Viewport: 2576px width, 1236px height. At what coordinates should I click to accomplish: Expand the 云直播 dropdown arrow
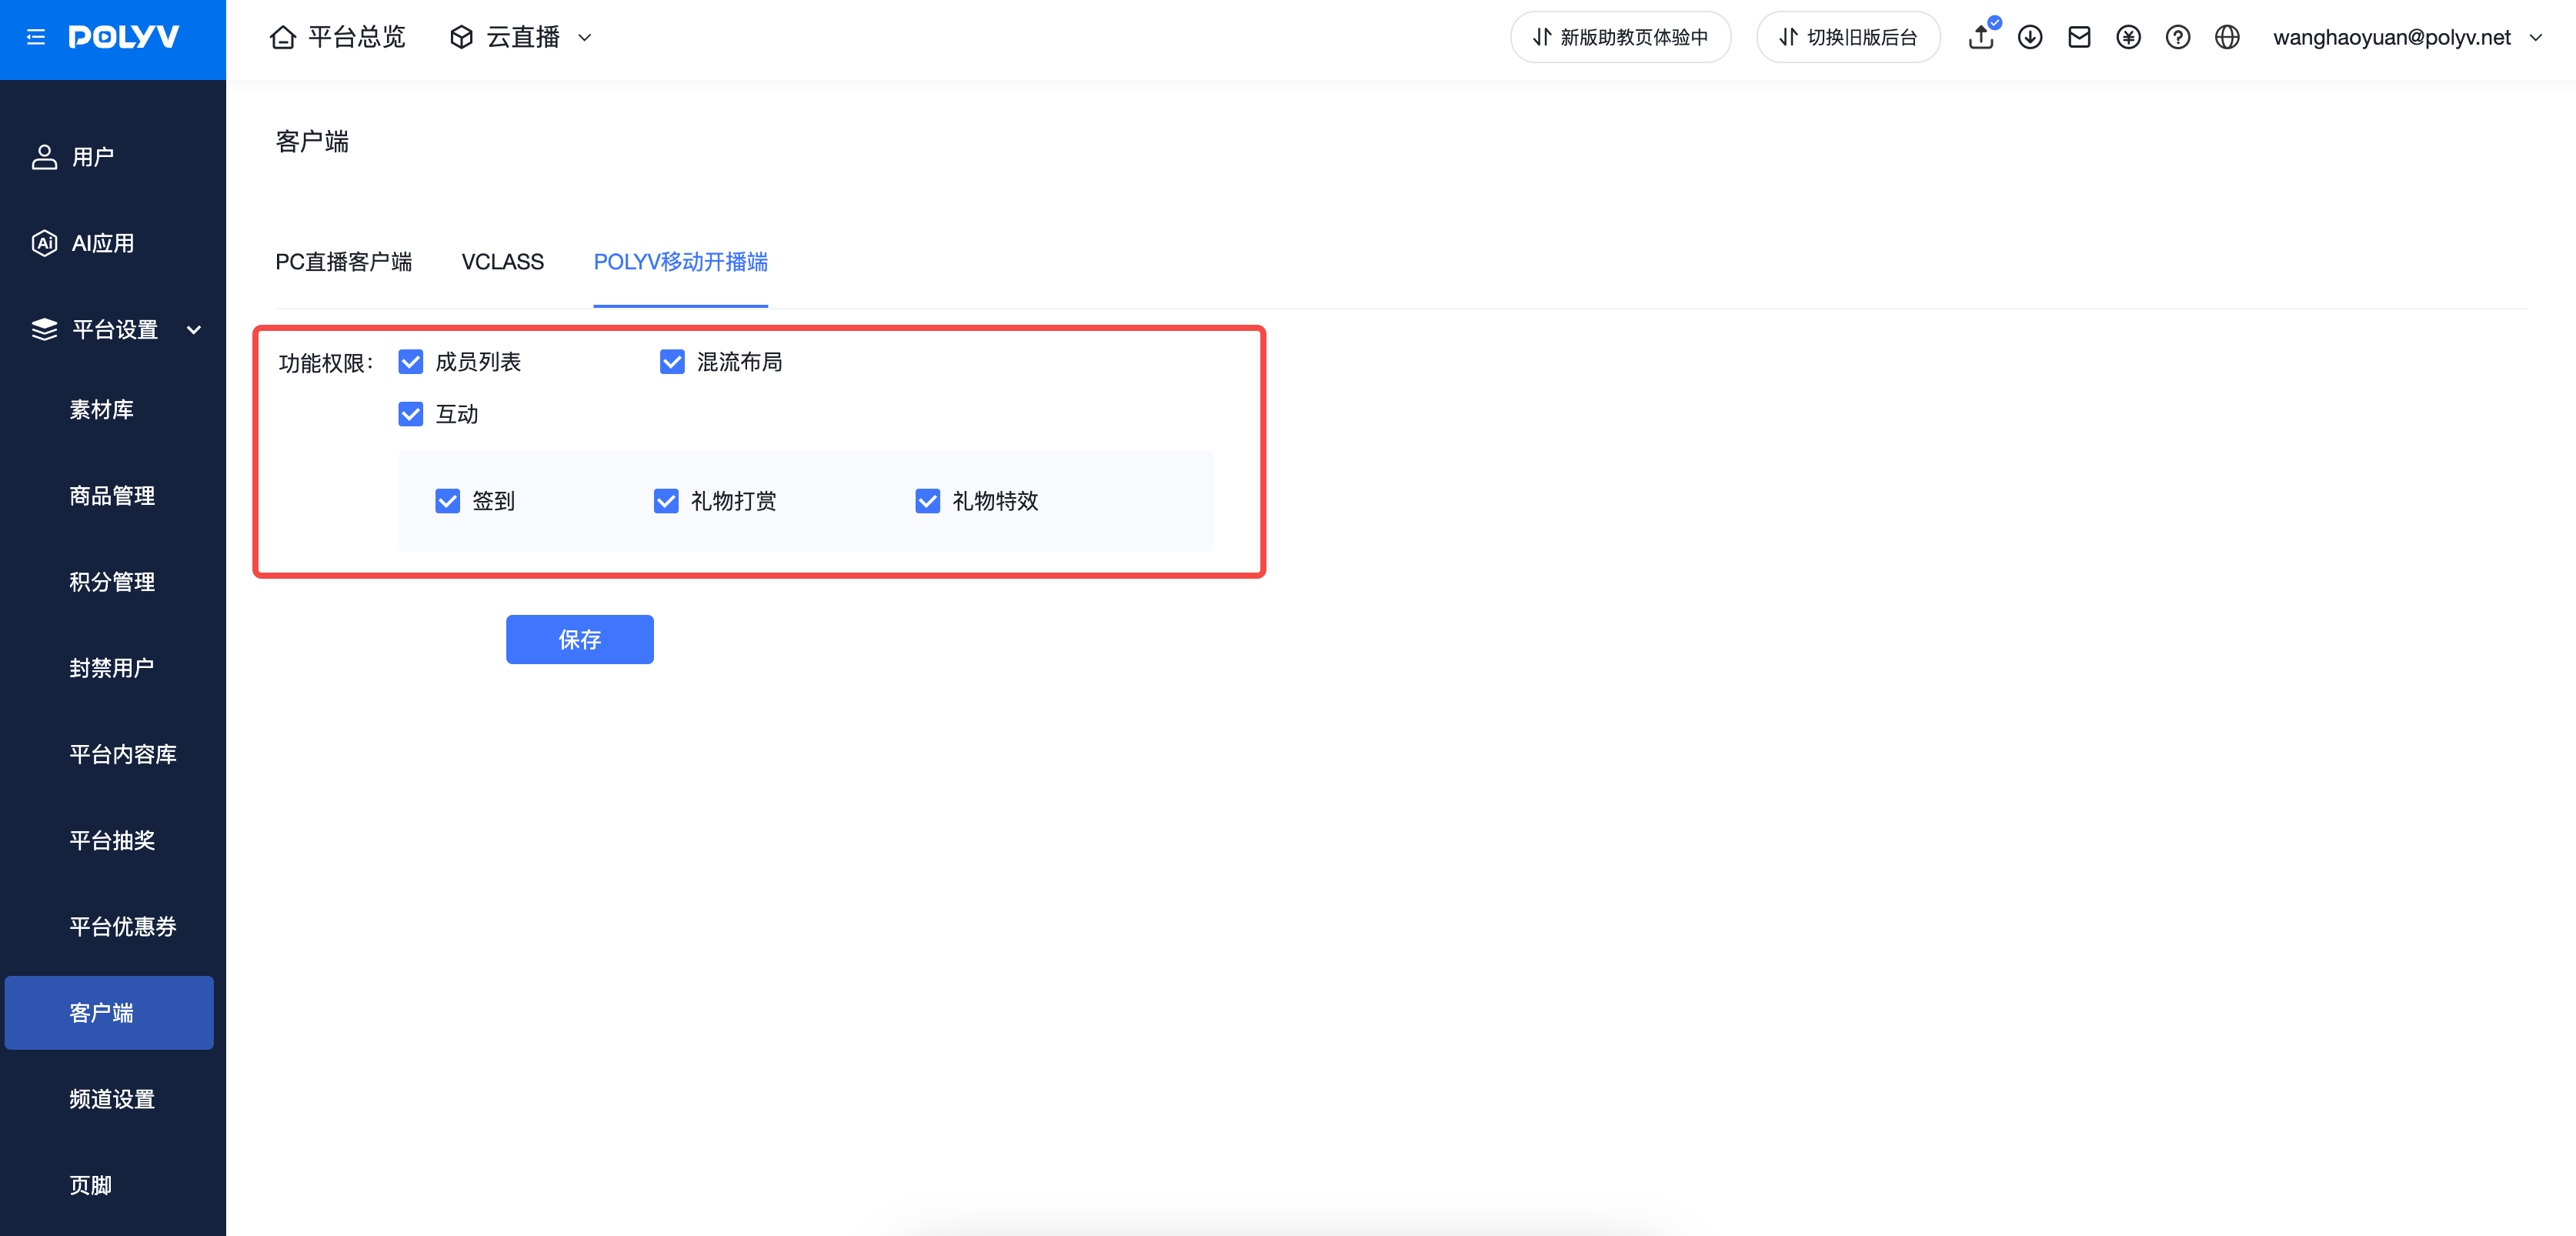(585, 38)
